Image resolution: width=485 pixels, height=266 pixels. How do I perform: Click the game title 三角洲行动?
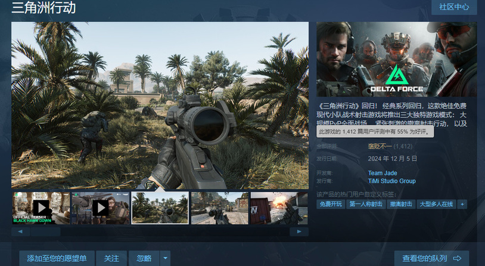coord(43,7)
